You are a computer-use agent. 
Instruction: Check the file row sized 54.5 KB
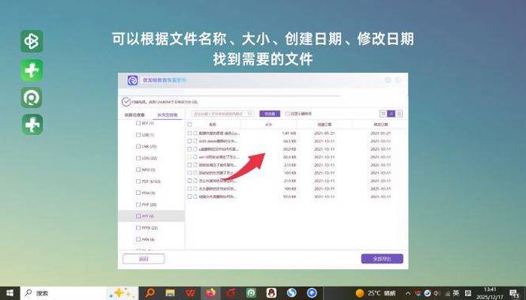tap(190, 141)
